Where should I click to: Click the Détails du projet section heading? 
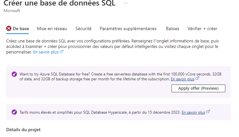pyautogui.click(x=23, y=130)
